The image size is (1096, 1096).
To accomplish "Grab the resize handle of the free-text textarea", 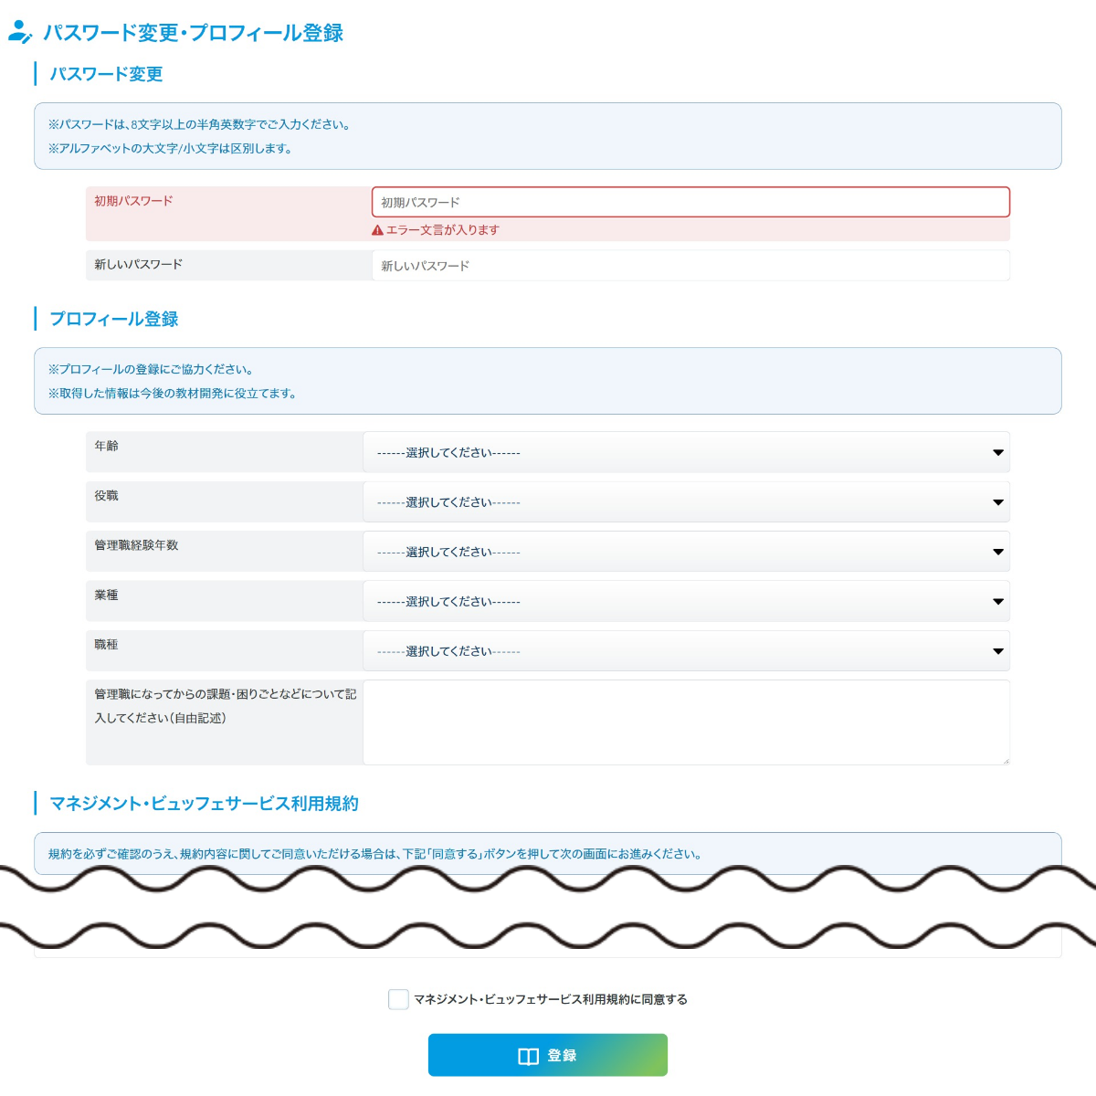I will click(x=1006, y=761).
